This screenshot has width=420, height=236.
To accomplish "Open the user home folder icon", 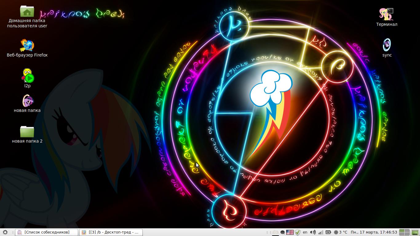I will pos(27,12).
